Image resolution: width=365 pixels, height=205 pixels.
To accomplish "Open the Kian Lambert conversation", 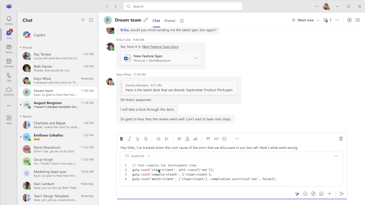I will click(x=58, y=186).
